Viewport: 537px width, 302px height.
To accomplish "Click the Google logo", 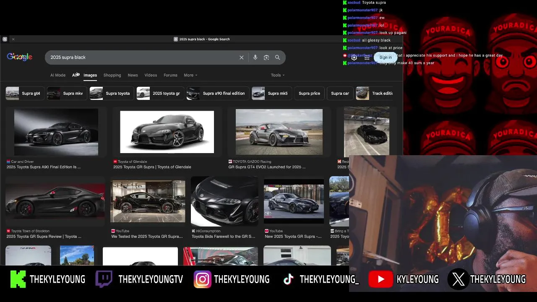I will tap(20, 57).
